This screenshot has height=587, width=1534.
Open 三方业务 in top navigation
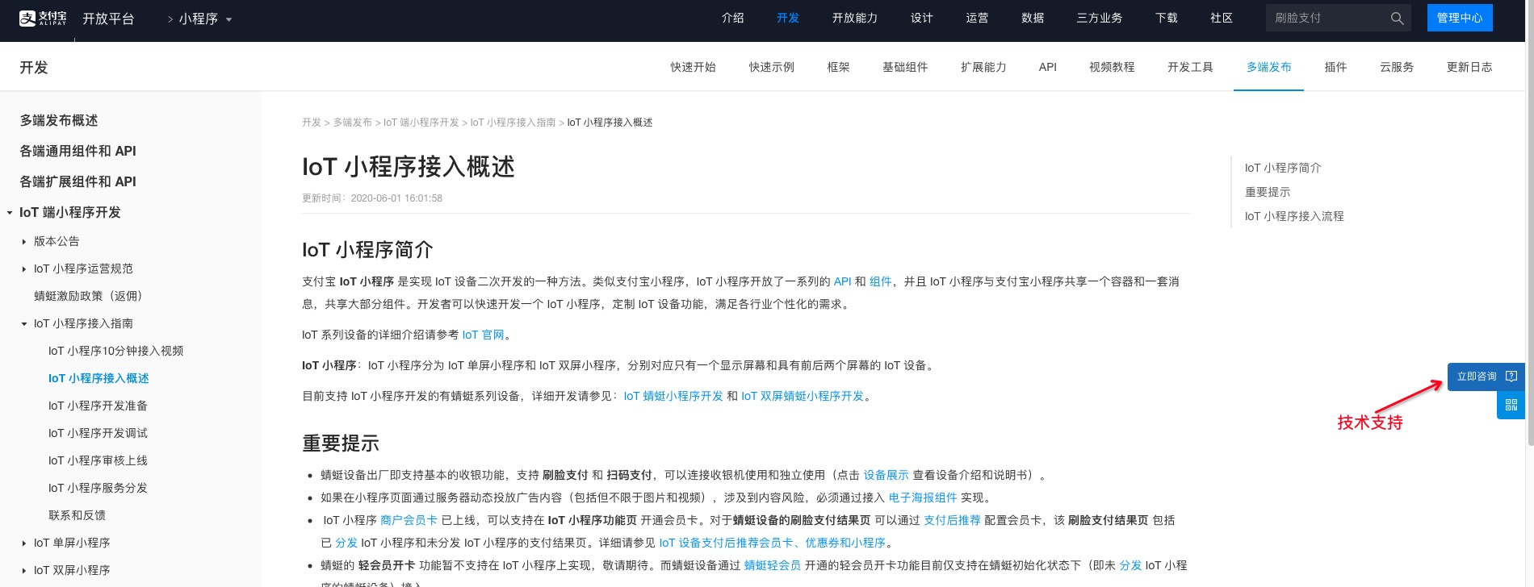tap(1100, 18)
